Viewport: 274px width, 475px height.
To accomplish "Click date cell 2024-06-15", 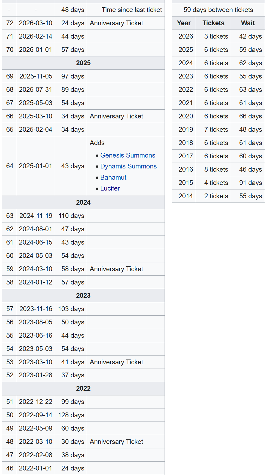I will pyautogui.click(x=35, y=242).
